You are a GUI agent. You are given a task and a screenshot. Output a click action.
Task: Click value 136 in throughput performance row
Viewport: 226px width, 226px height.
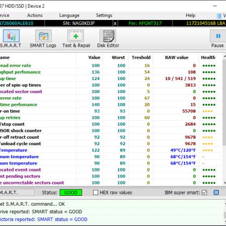[x=95, y=72]
